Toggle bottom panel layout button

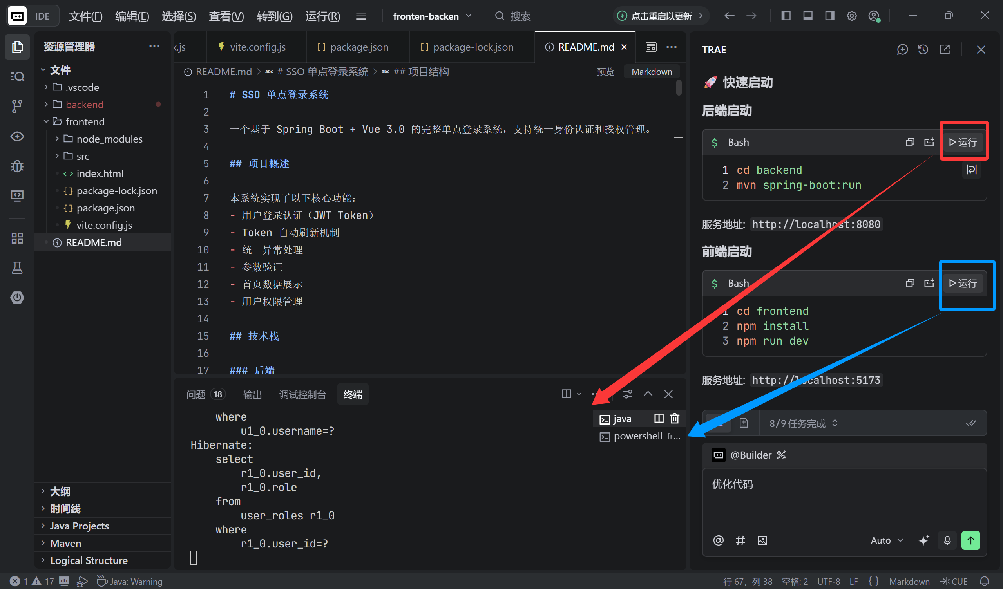coord(807,16)
